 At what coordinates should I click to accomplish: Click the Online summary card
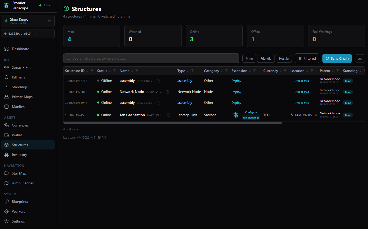point(214,36)
